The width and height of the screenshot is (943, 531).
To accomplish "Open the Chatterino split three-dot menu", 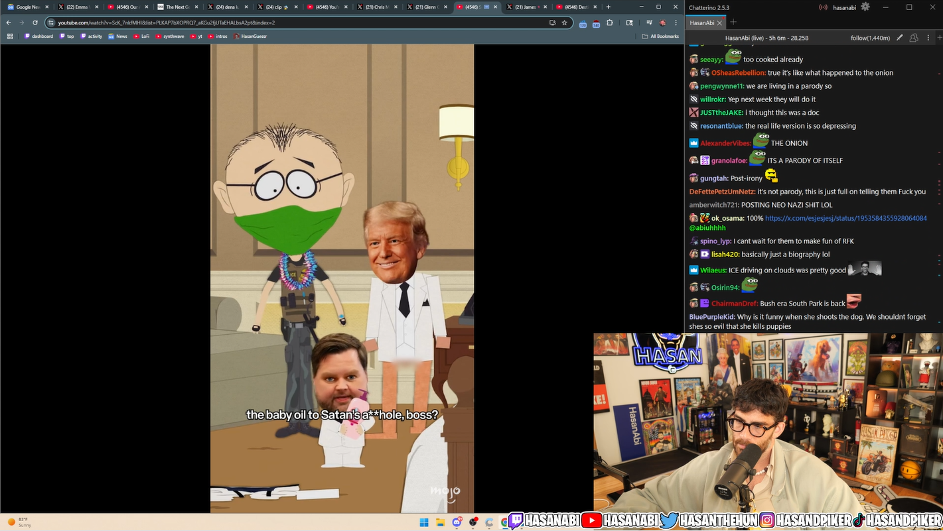I will (x=927, y=38).
